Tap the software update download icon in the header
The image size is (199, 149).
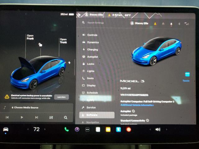pos(155,24)
